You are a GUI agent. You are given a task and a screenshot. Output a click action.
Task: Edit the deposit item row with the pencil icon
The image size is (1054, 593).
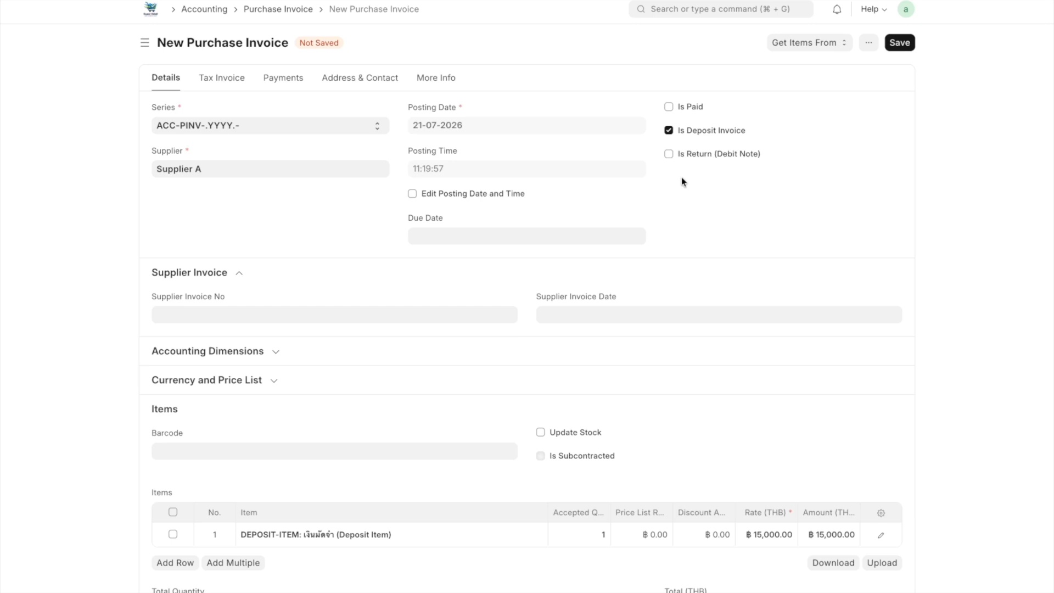coord(881,535)
